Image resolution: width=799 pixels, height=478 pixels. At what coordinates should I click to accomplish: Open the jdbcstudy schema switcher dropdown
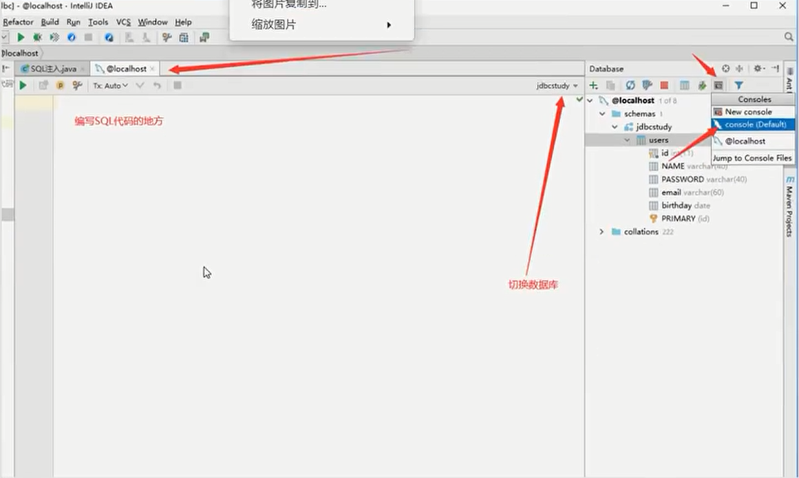point(557,85)
